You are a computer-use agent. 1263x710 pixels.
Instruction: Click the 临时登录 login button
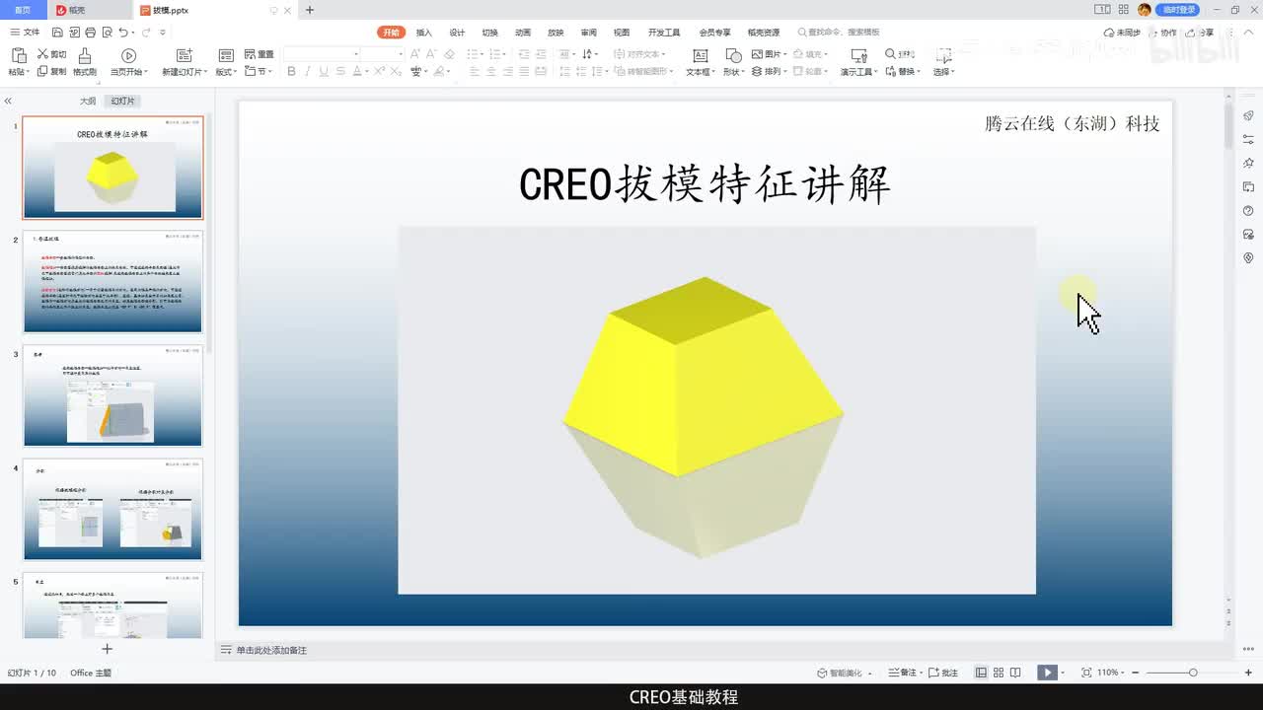pyautogui.click(x=1178, y=10)
